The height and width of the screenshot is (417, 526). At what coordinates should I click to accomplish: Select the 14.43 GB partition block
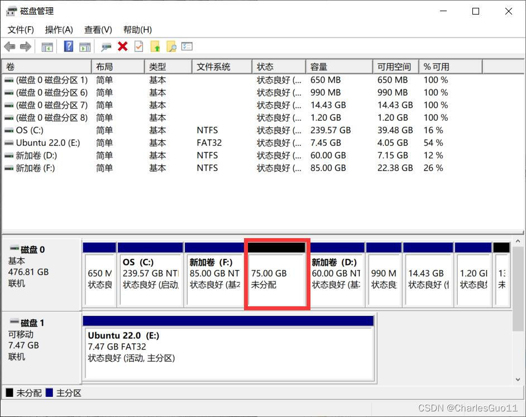click(428, 274)
